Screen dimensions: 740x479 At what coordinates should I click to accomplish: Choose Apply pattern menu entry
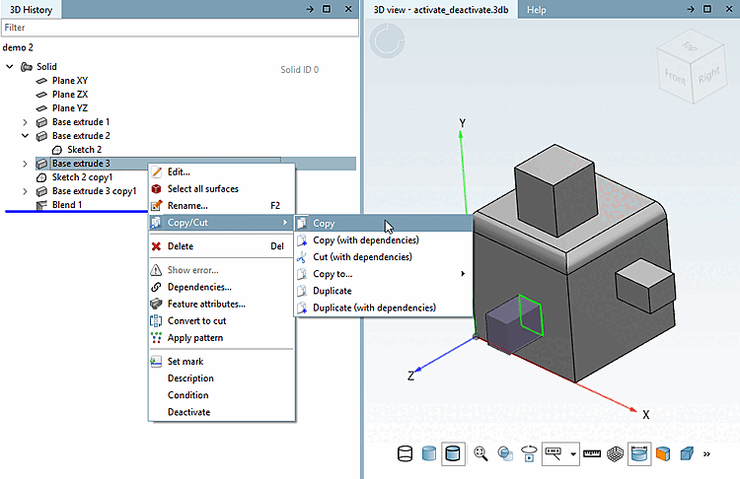pyautogui.click(x=222, y=338)
